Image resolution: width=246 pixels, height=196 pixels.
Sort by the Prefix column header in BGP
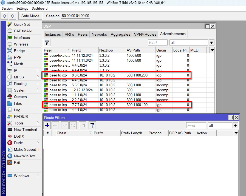pyautogui.click(x=84, y=50)
